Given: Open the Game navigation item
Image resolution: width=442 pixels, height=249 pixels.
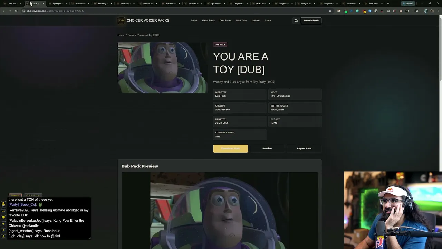Looking at the screenshot, I should pos(268,21).
